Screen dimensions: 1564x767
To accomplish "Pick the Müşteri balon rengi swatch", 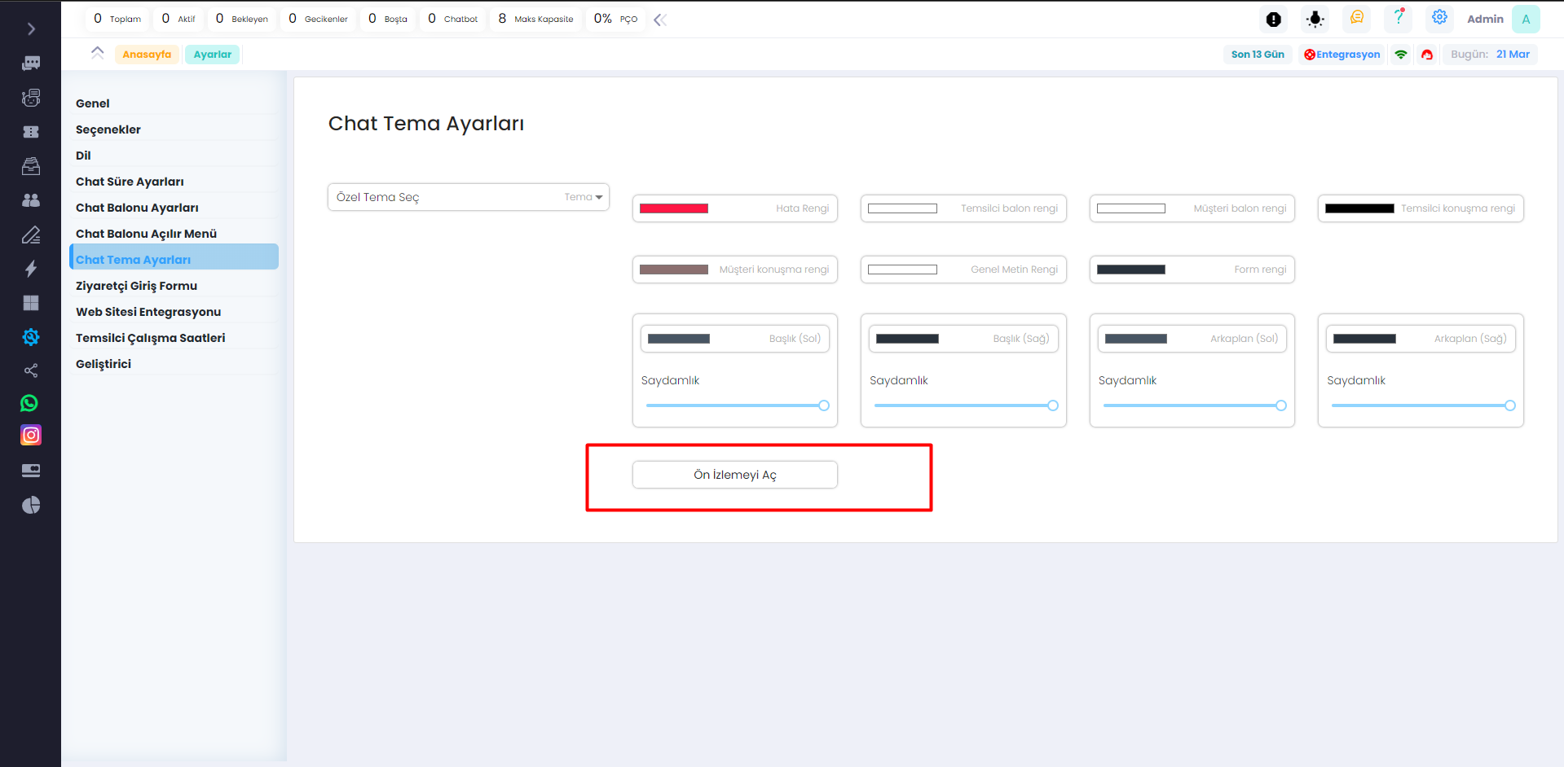I will (1131, 208).
